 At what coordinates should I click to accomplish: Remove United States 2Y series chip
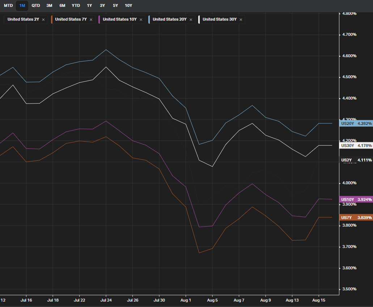[x=43, y=20]
